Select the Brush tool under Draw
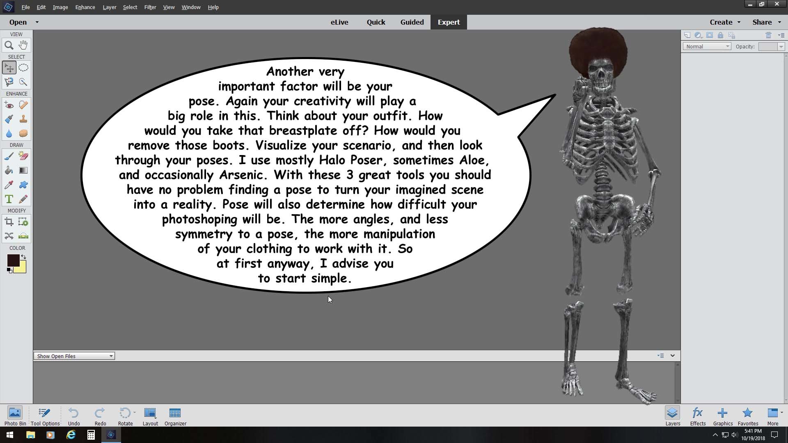This screenshot has height=443, width=788. pos(9,156)
